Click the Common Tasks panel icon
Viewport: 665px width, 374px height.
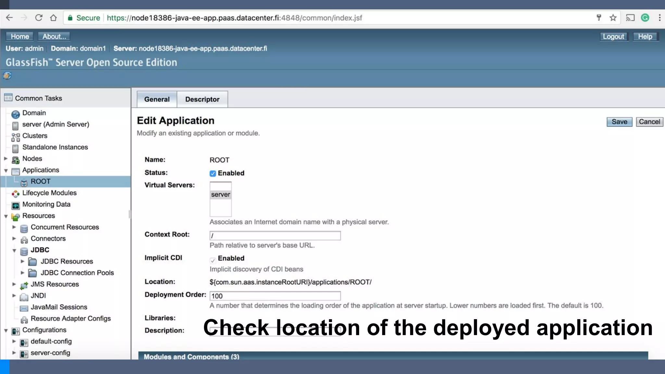pos(8,97)
